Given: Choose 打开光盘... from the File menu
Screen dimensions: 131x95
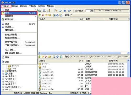Looking at the screenshot, I should pos(19,19).
